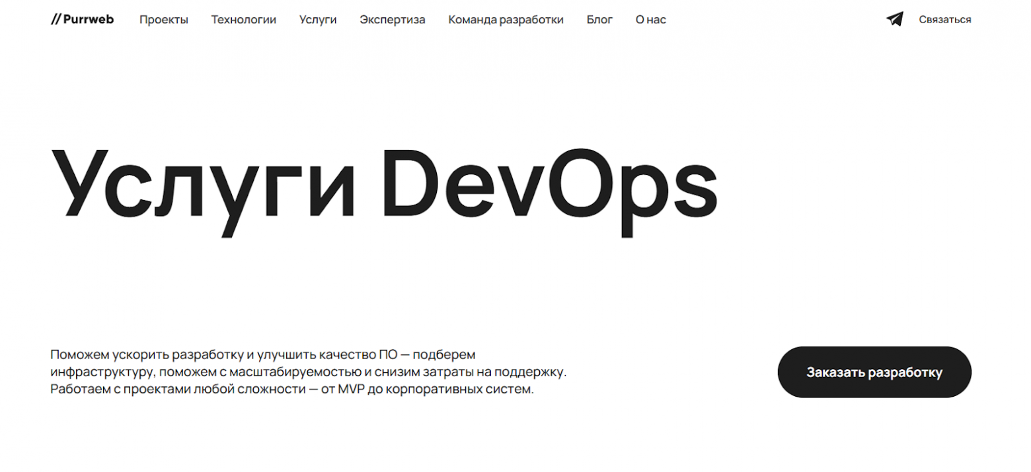Select Услуги in the navigation bar
The height and width of the screenshot is (472, 1031).
(319, 19)
